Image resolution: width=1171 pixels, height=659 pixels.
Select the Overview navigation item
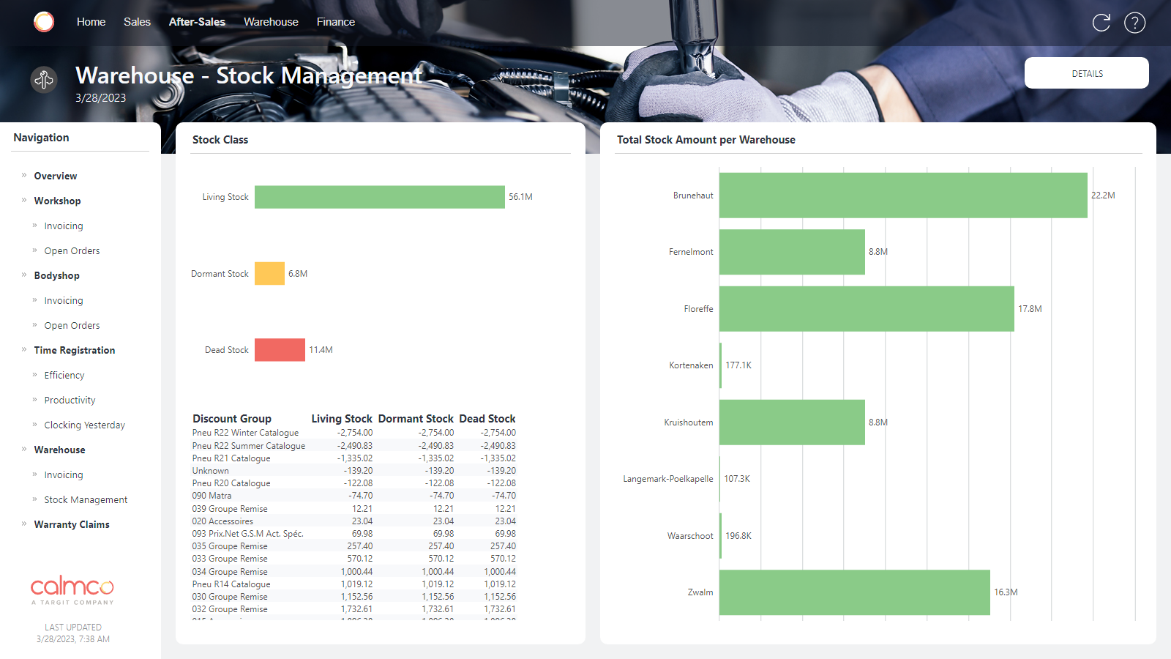55,176
